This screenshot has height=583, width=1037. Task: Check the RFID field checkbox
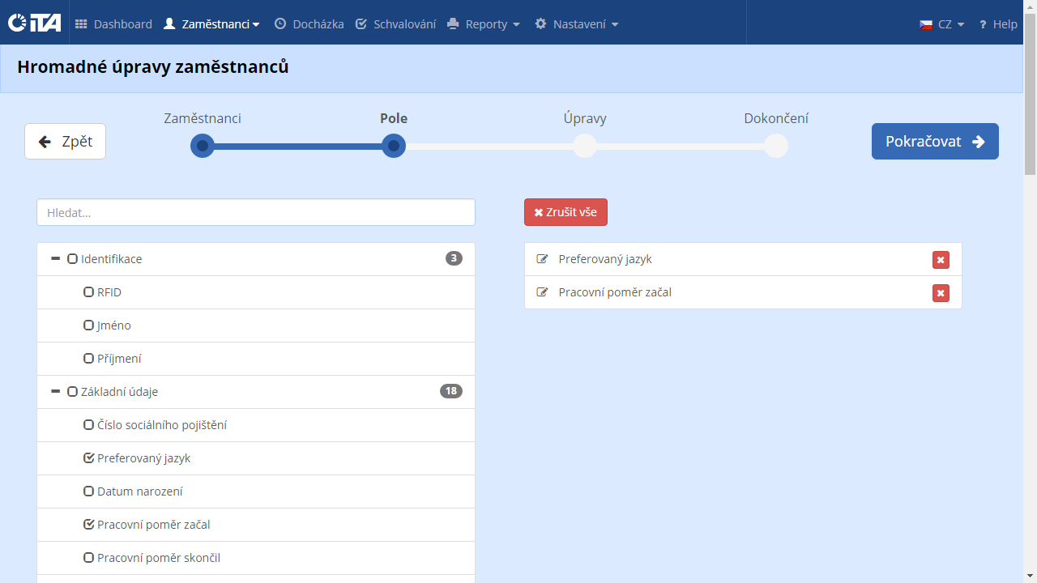89,292
